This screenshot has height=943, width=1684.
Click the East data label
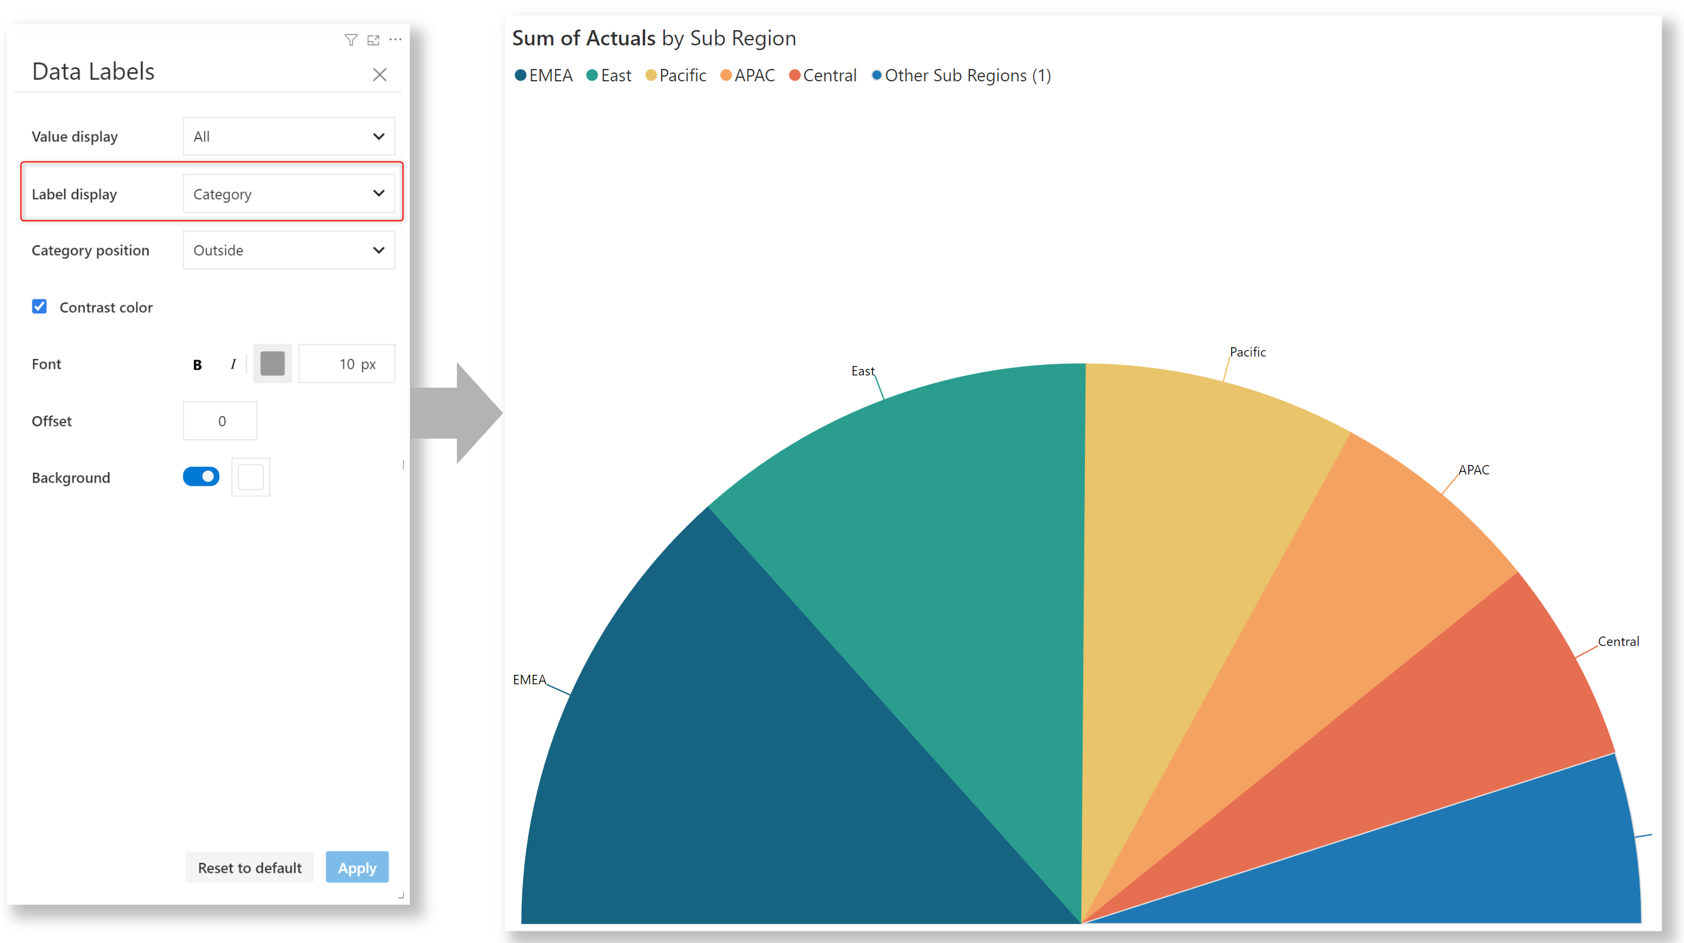click(x=862, y=371)
